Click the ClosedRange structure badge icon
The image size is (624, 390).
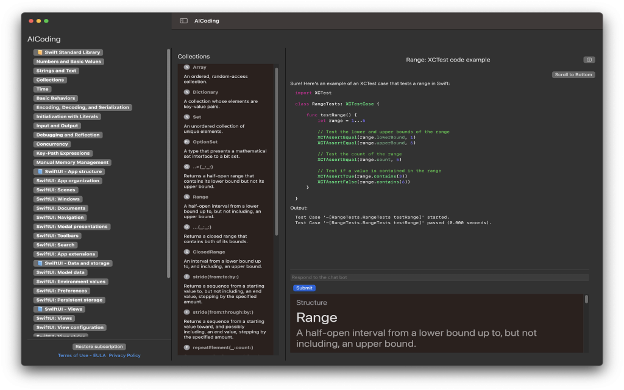[x=186, y=252]
